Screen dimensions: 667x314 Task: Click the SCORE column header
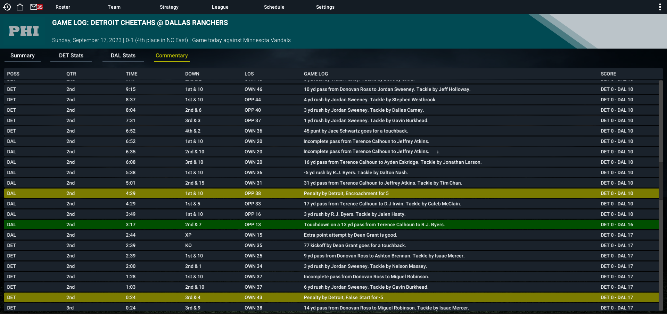pyautogui.click(x=608, y=74)
